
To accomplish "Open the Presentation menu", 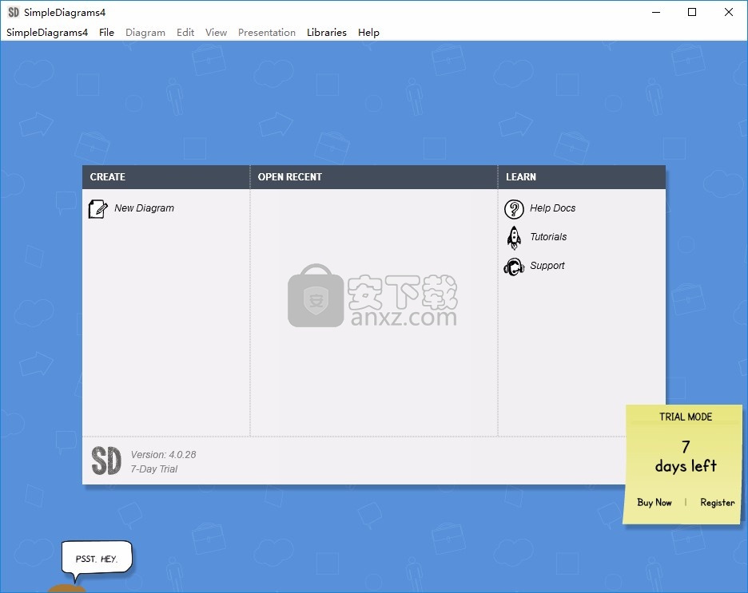I will point(267,33).
